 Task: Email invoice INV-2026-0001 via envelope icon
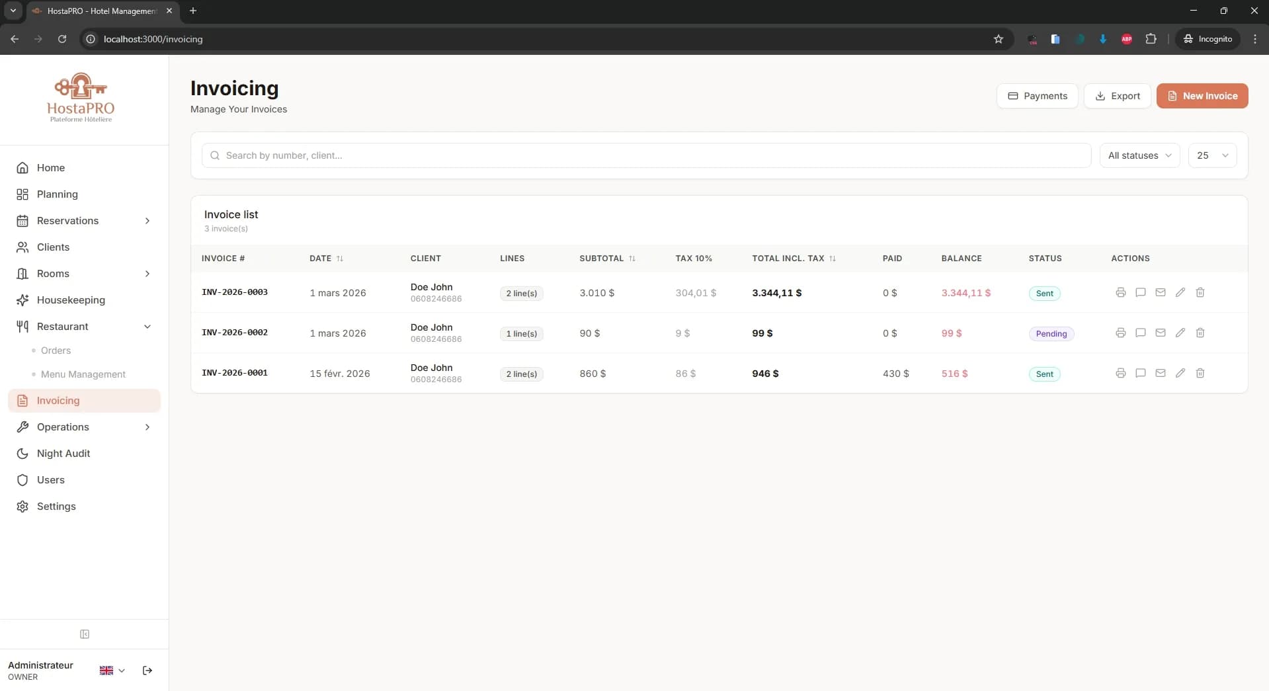(x=1161, y=373)
